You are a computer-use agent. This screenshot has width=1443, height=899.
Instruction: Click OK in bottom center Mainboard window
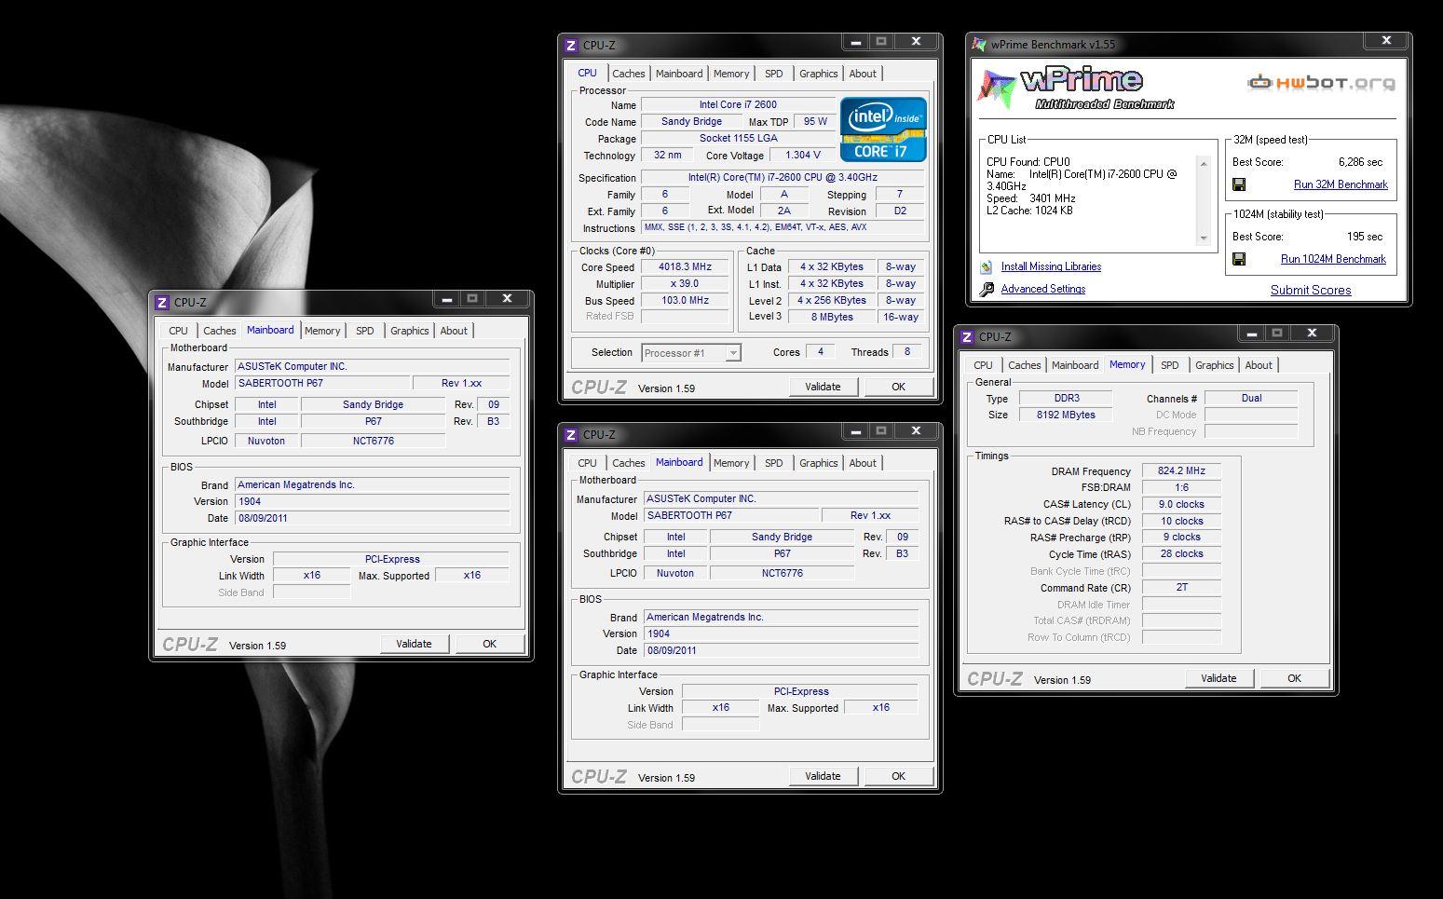(898, 776)
